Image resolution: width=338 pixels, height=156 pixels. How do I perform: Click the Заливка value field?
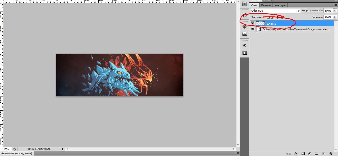click(328, 17)
